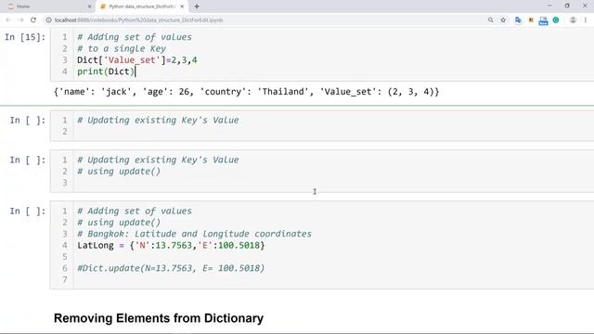
Task: Go forward in browser history
Action: point(20,20)
